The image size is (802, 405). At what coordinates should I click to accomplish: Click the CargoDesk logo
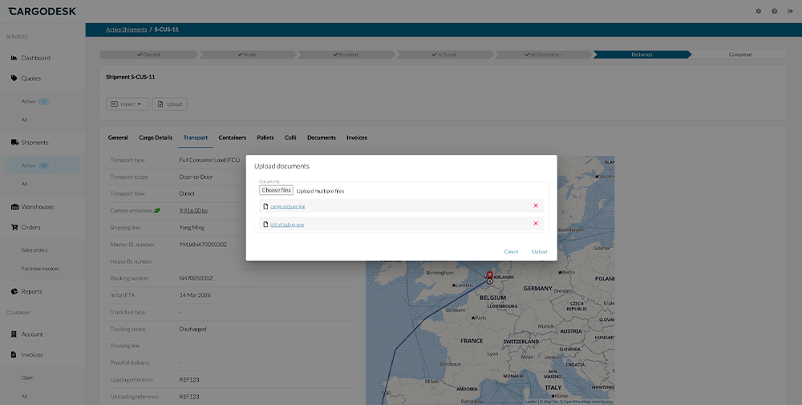point(42,11)
